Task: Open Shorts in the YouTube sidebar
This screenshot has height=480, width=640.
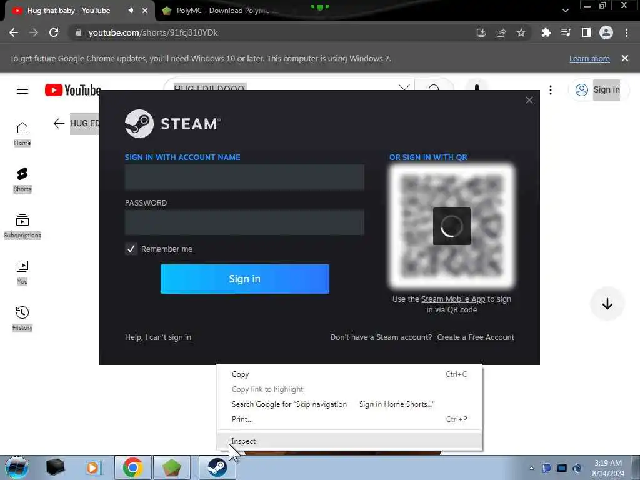Action: click(x=22, y=180)
